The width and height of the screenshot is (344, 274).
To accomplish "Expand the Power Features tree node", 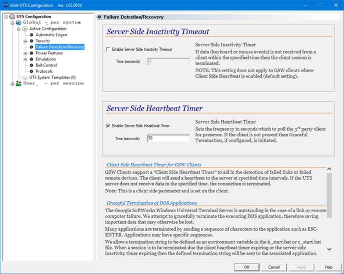I will (x=25, y=53).
